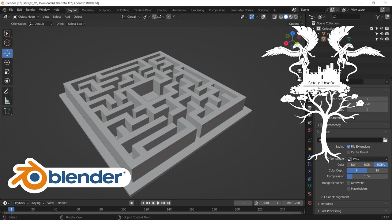Switch to the Shading workspace tab
The width and height of the screenshot is (392, 220).
pyautogui.click(x=162, y=10)
